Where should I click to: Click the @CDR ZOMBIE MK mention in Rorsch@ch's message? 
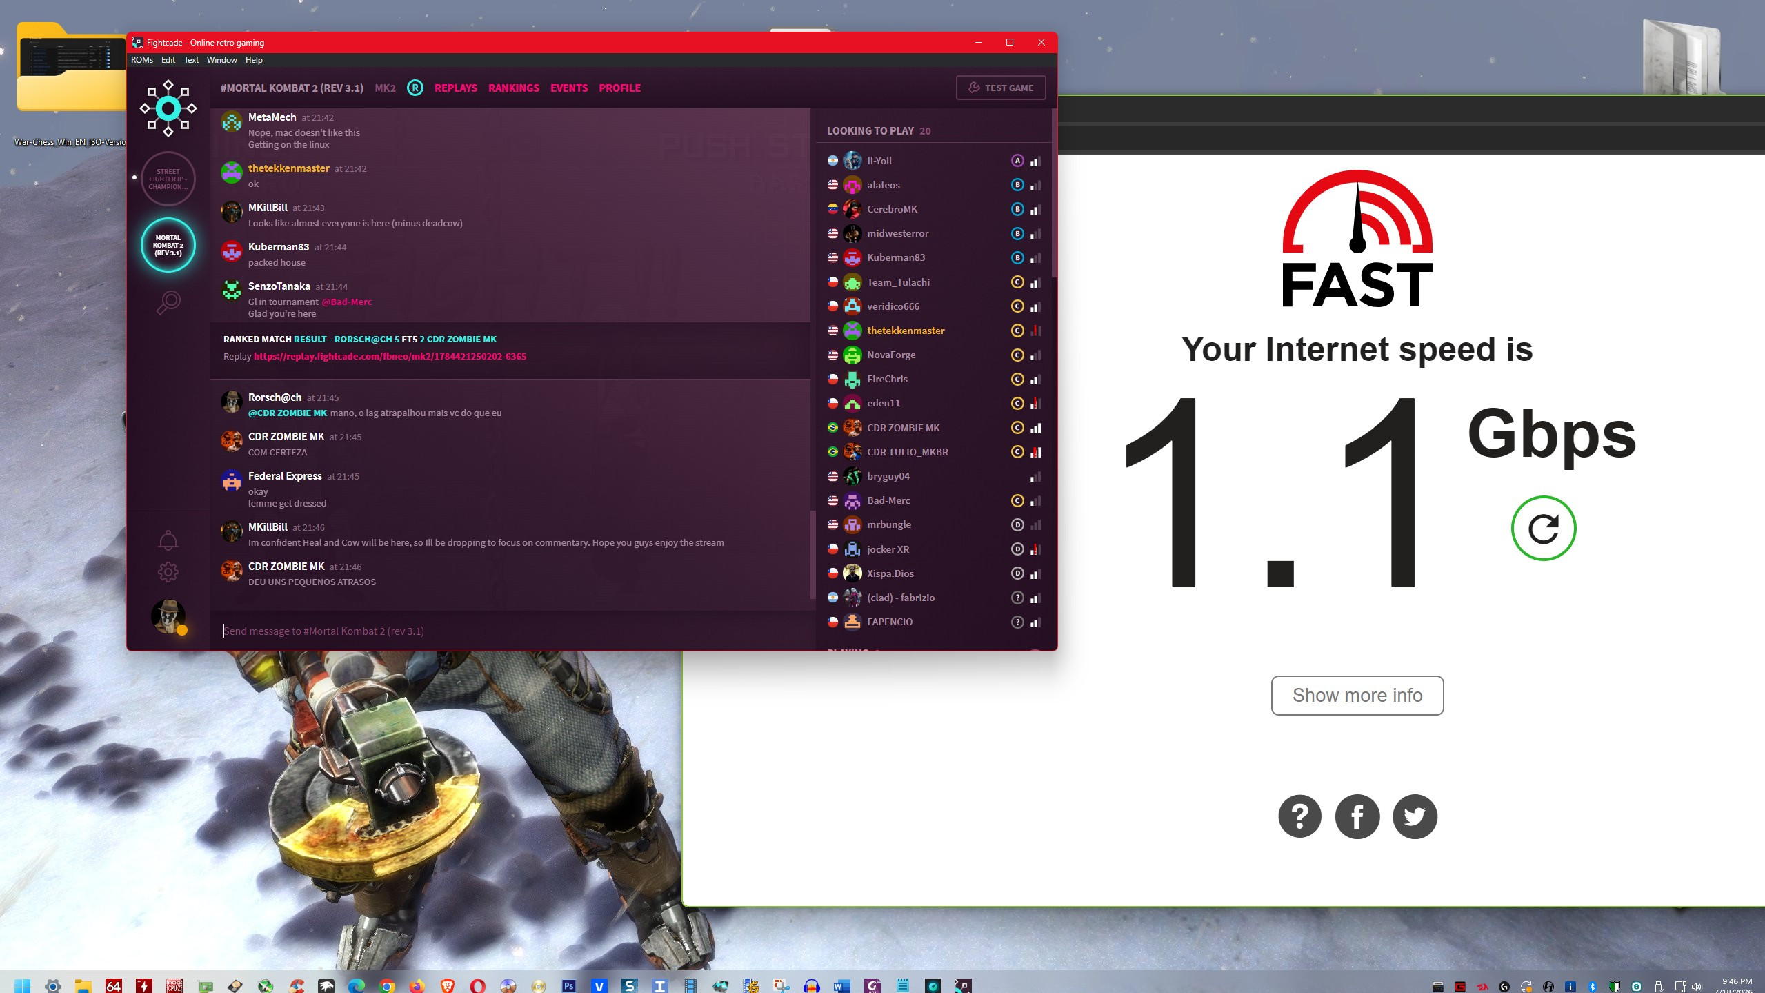[288, 413]
